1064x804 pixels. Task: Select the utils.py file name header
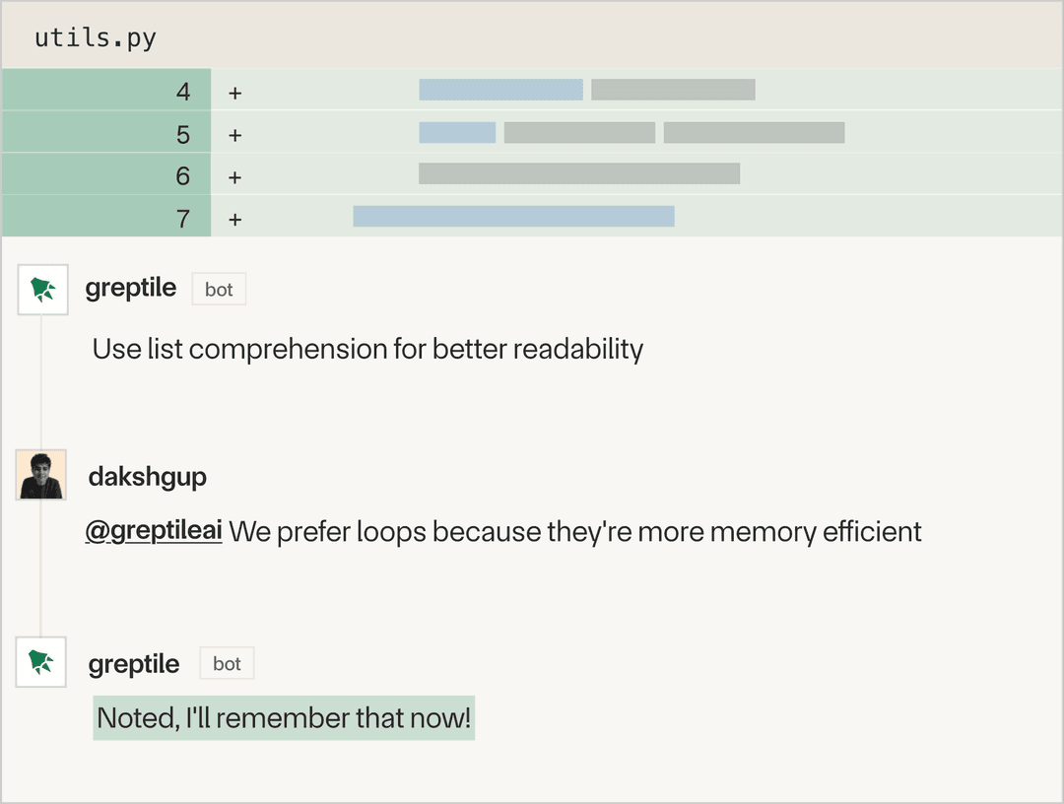tap(96, 38)
